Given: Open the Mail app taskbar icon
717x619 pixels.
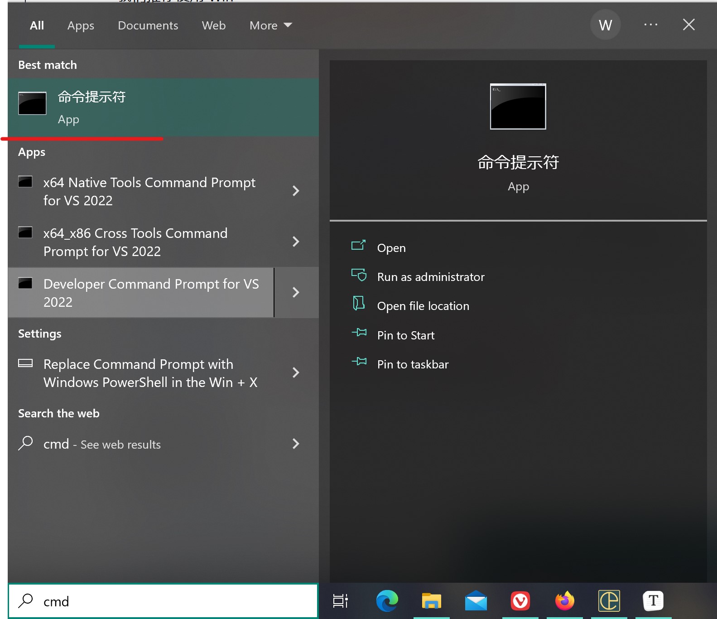Looking at the screenshot, I should tap(476, 601).
